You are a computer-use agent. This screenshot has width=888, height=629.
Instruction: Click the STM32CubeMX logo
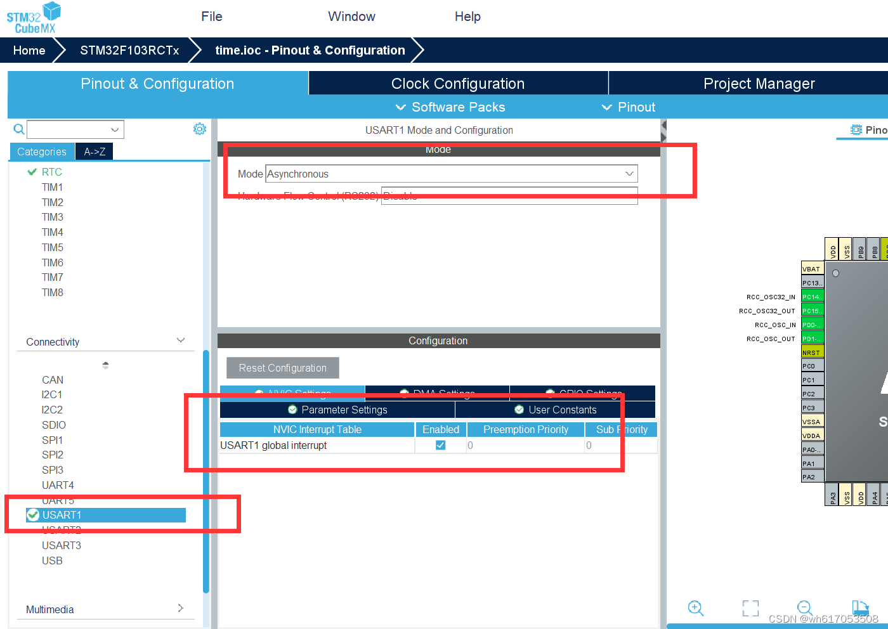coord(34,18)
